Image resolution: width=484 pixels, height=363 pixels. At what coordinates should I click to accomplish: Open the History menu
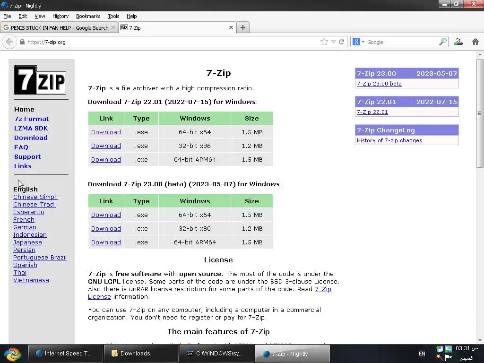click(60, 16)
